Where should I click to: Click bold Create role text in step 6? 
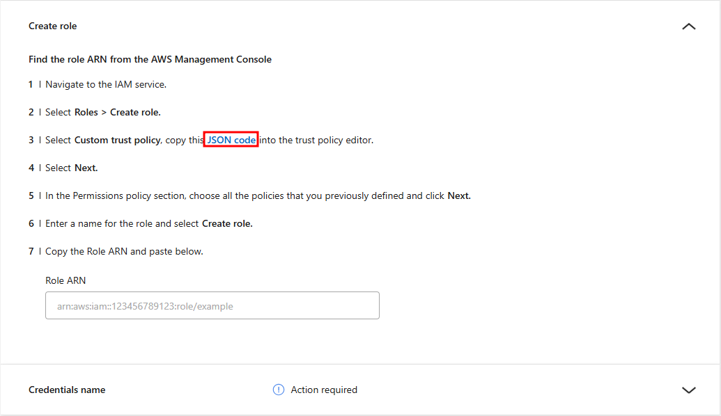[227, 223]
